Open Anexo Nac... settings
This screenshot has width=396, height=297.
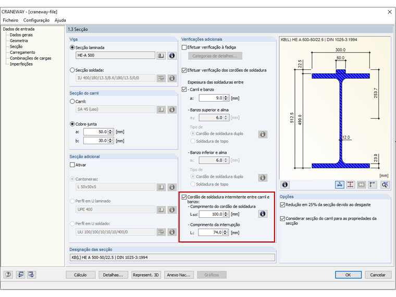pos(179,275)
